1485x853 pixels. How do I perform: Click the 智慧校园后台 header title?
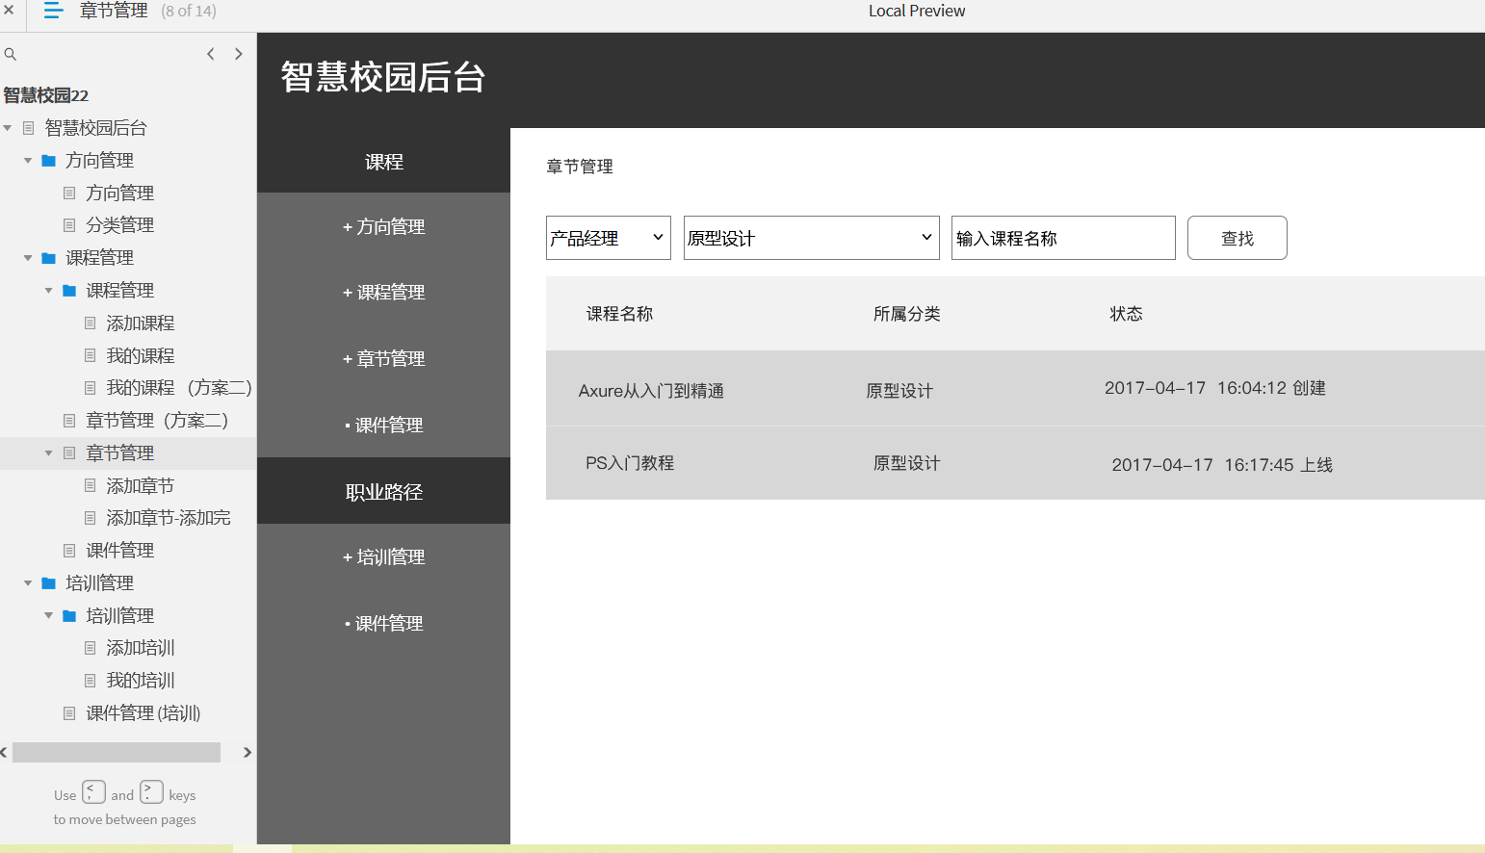[x=383, y=77]
